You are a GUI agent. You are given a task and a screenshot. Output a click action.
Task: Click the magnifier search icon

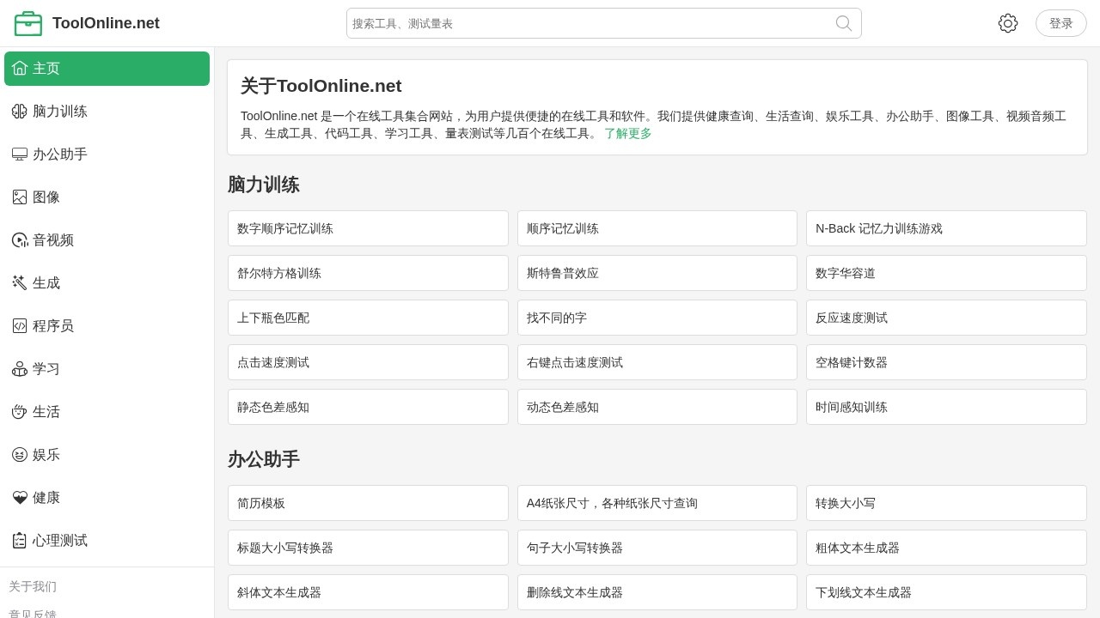(x=844, y=23)
